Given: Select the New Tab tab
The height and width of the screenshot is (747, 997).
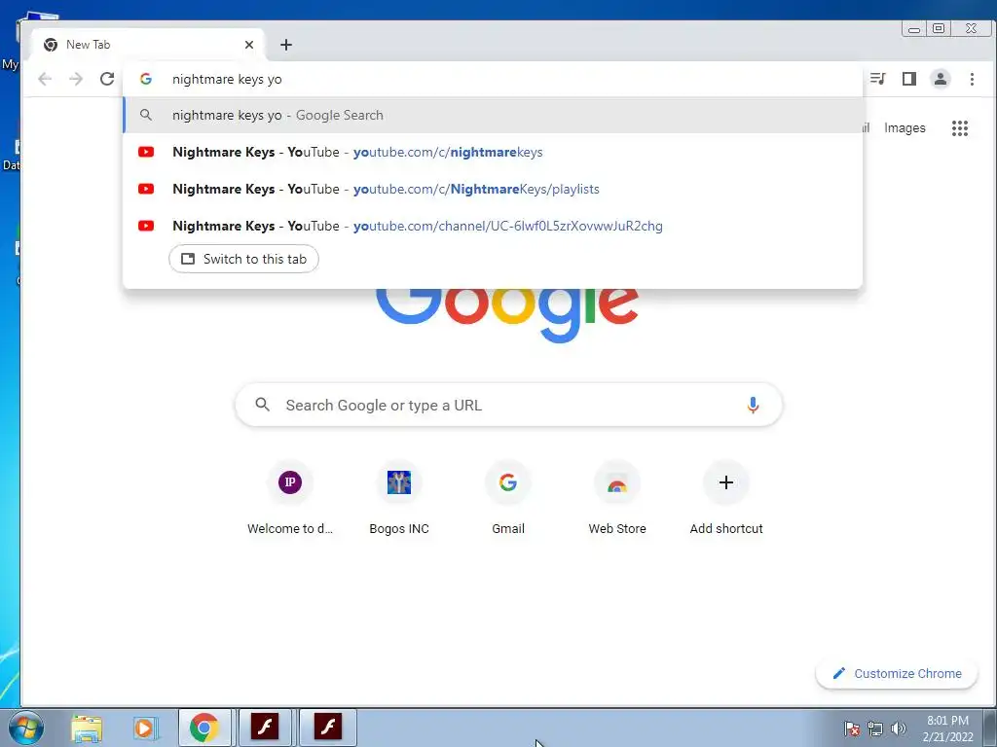Looking at the screenshot, I should coord(146,45).
